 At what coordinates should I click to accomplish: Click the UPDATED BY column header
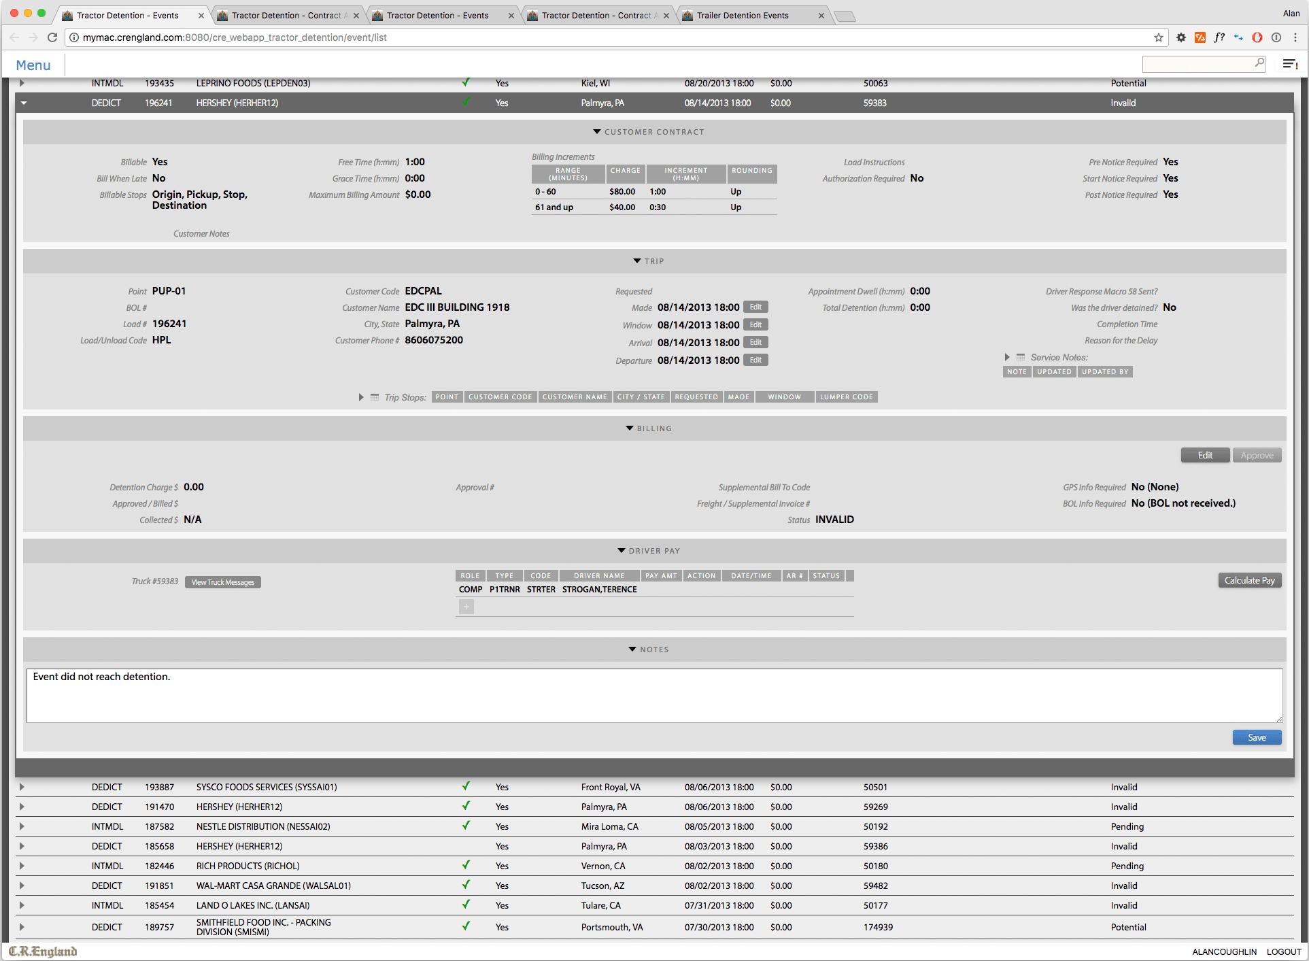click(x=1105, y=372)
